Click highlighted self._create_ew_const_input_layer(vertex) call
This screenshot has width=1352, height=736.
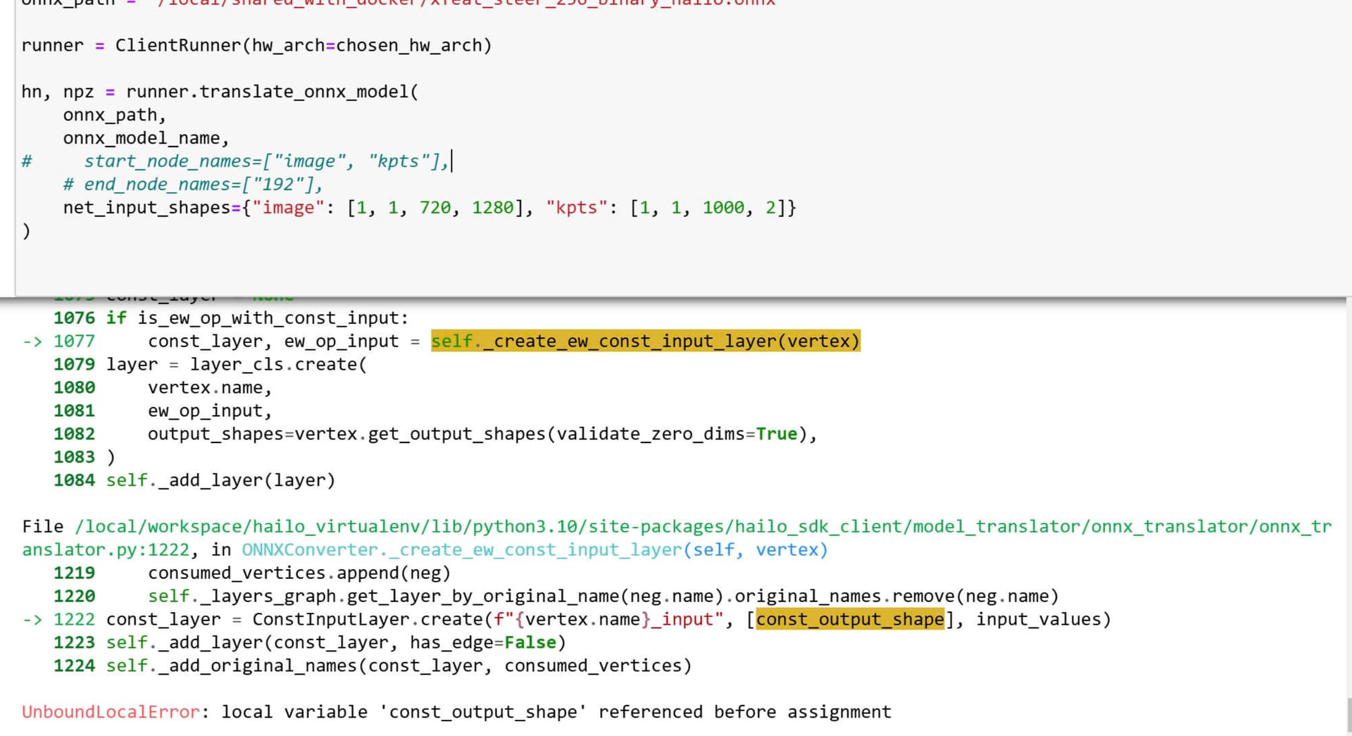pyautogui.click(x=645, y=342)
